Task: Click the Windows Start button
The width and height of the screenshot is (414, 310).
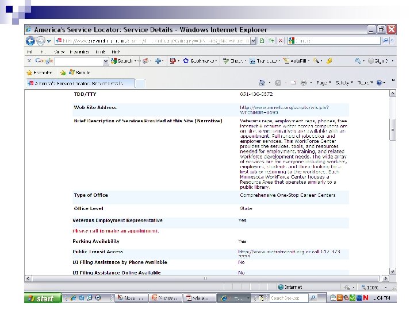Action: [43, 298]
